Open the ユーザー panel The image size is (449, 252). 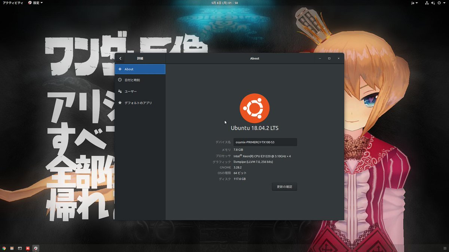(140, 91)
